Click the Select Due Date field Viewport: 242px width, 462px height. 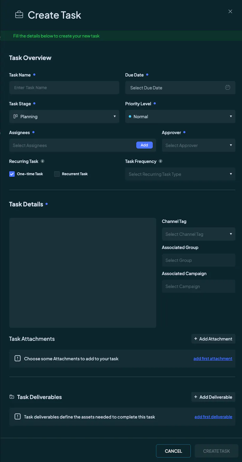coord(180,88)
